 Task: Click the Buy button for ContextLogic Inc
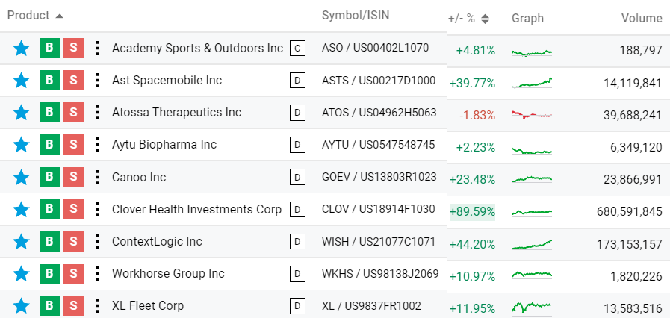pos(49,242)
